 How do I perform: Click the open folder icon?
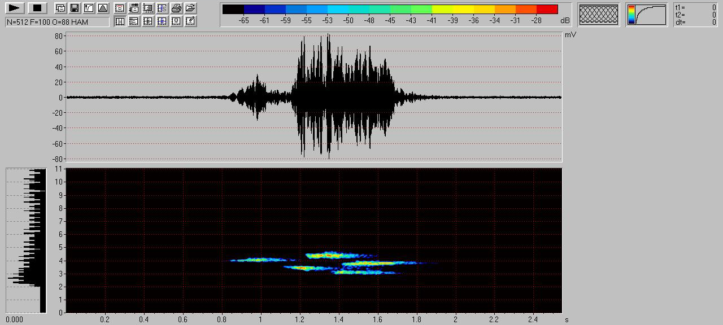190,8
